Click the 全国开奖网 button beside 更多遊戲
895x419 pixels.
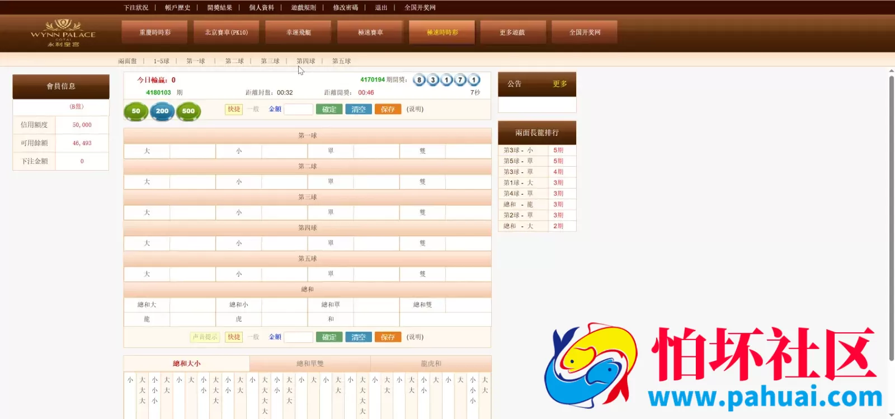click(585, 32)
